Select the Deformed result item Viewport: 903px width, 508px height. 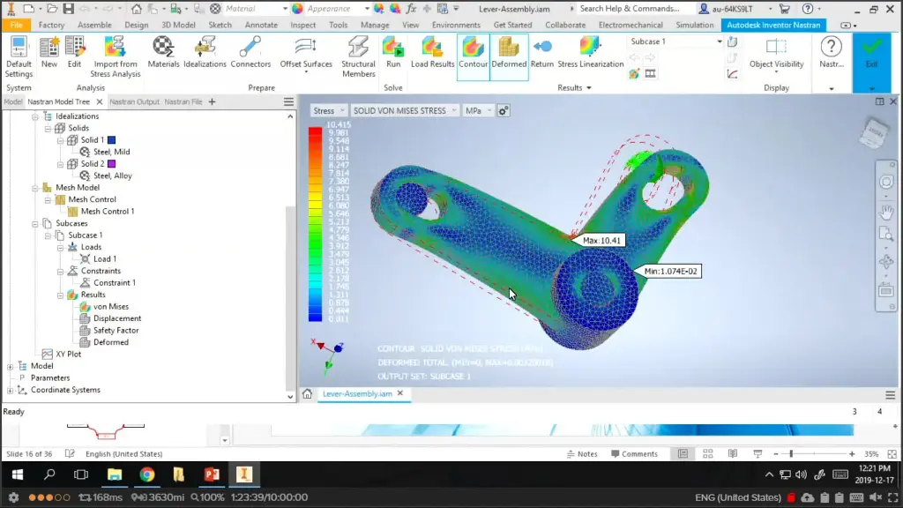(111, 342)
